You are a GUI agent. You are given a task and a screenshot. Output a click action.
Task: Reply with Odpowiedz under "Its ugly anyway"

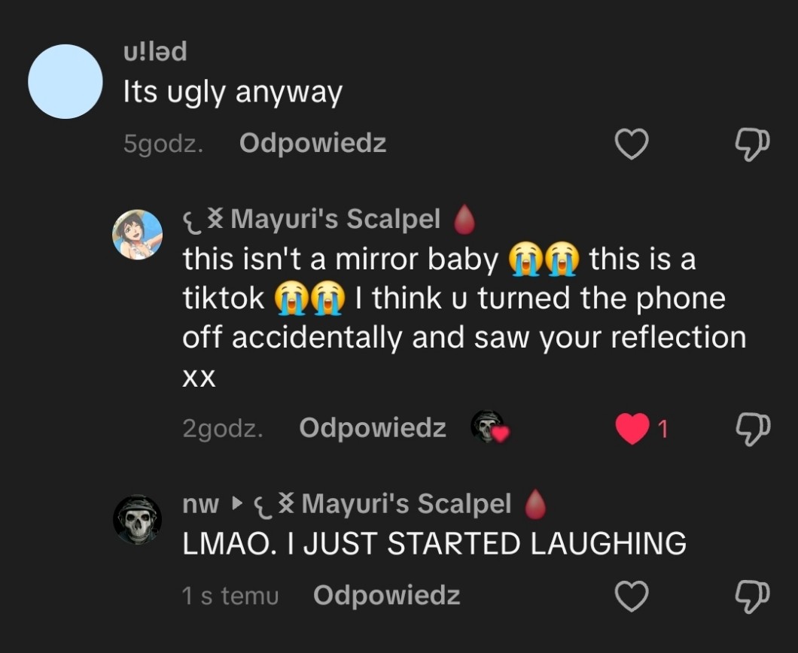(312, 143)
